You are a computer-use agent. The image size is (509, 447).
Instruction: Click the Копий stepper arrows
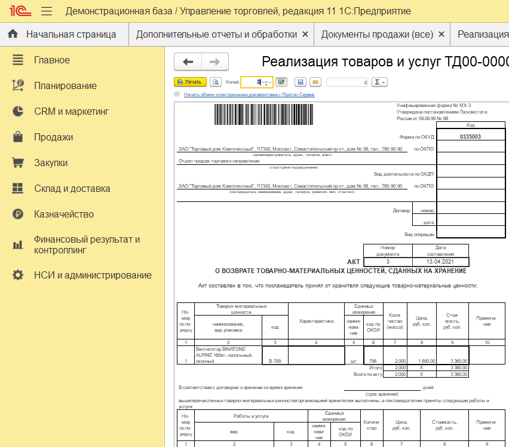[x=266, y=82]
